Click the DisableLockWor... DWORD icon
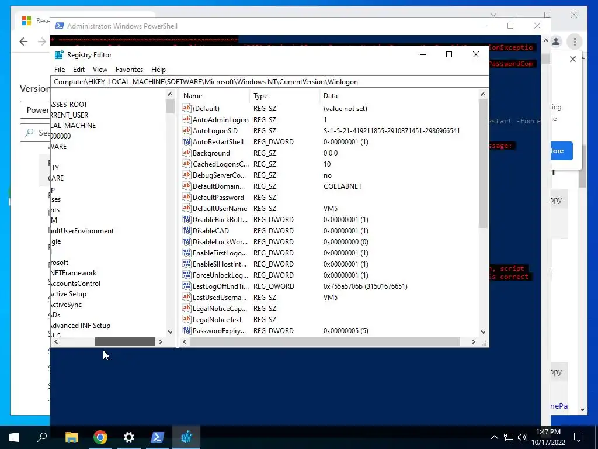Viewport: 598px width, 449px height. click(186, 241)
